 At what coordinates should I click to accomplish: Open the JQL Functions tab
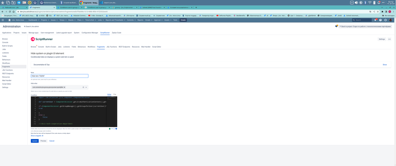(112, 47)
